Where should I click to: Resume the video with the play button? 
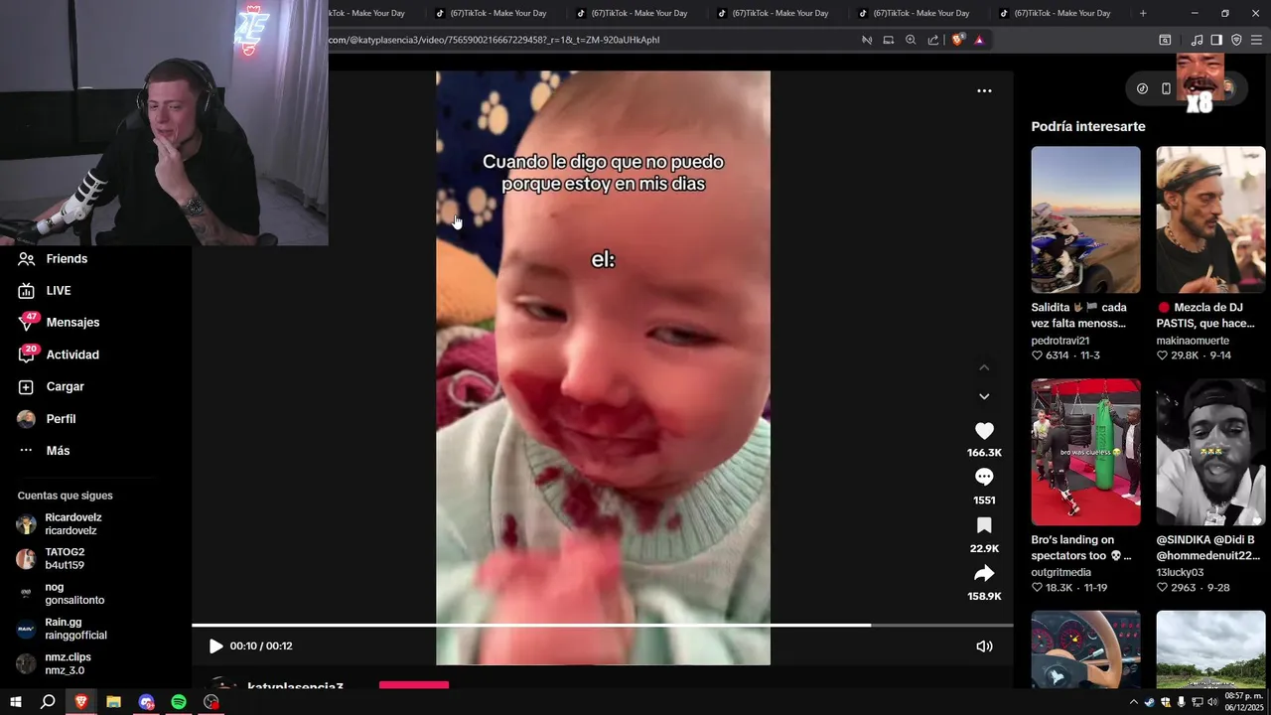[x=215, y=645]
